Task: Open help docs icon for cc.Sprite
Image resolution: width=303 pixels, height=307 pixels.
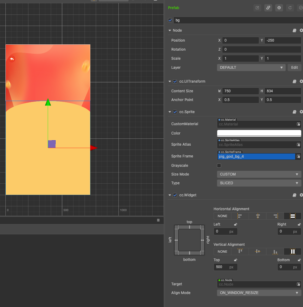Action: pyautogui.click(x=295, y=112)
